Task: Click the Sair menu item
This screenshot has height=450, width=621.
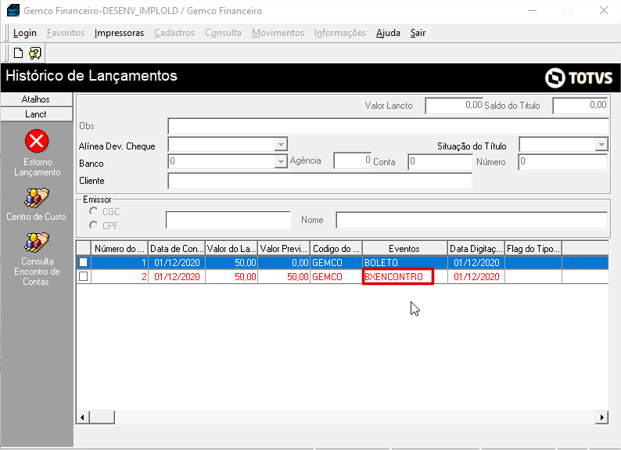Action: tap(418, 33)
